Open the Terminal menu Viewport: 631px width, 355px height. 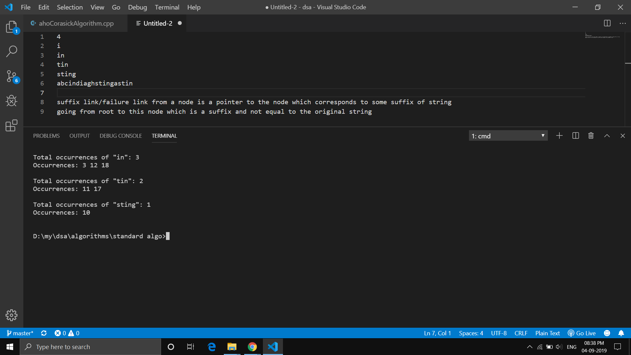(x=167, y=7)
